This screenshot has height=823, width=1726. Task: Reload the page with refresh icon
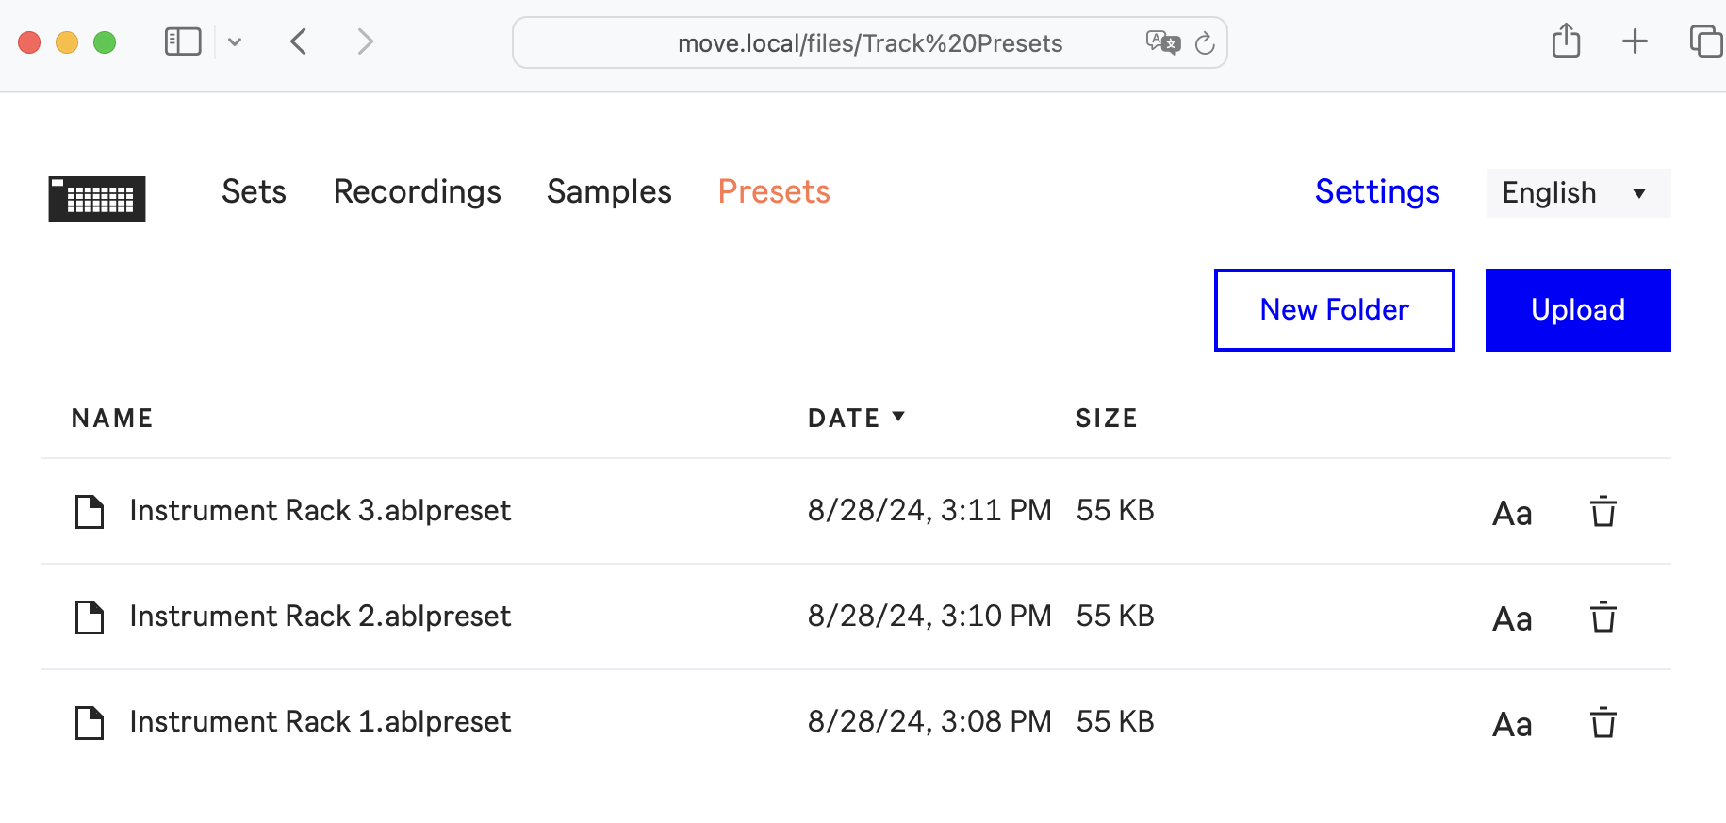click(1205, 43)
